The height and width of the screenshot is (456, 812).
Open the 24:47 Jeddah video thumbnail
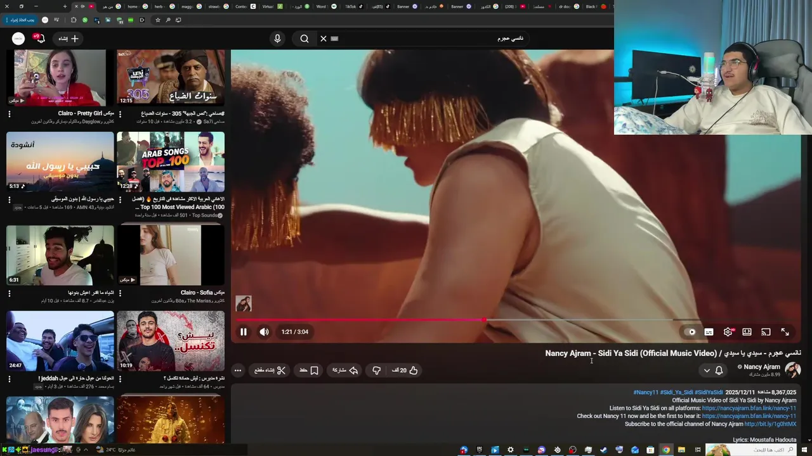60,341
